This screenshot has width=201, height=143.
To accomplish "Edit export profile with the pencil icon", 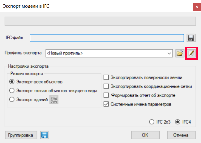I will point(191,53).
